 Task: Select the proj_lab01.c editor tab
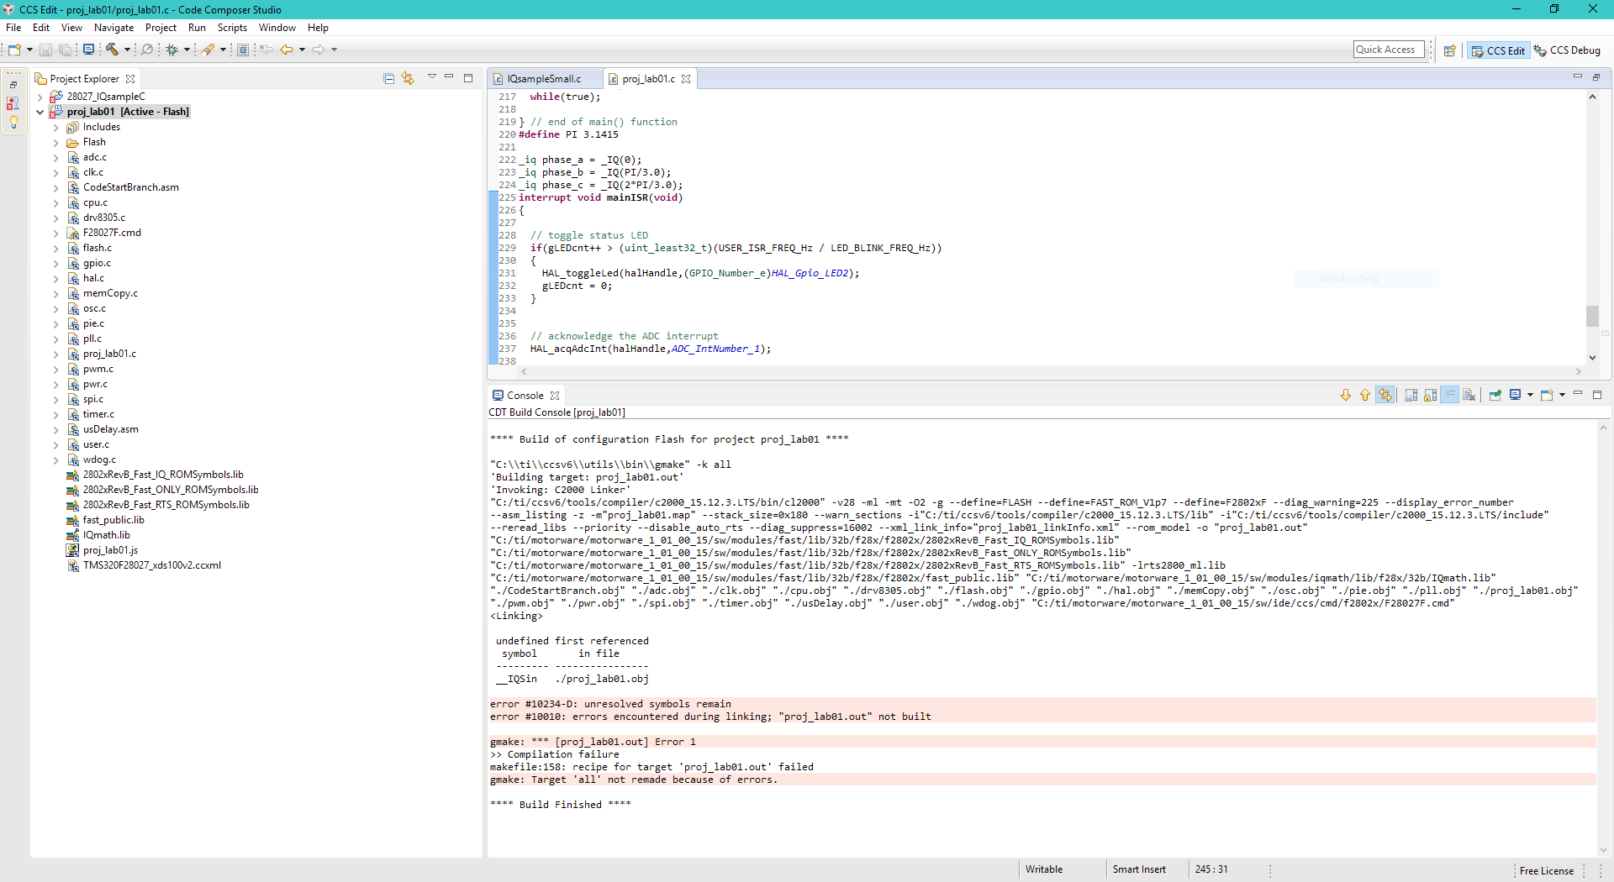tap(648, 79)
